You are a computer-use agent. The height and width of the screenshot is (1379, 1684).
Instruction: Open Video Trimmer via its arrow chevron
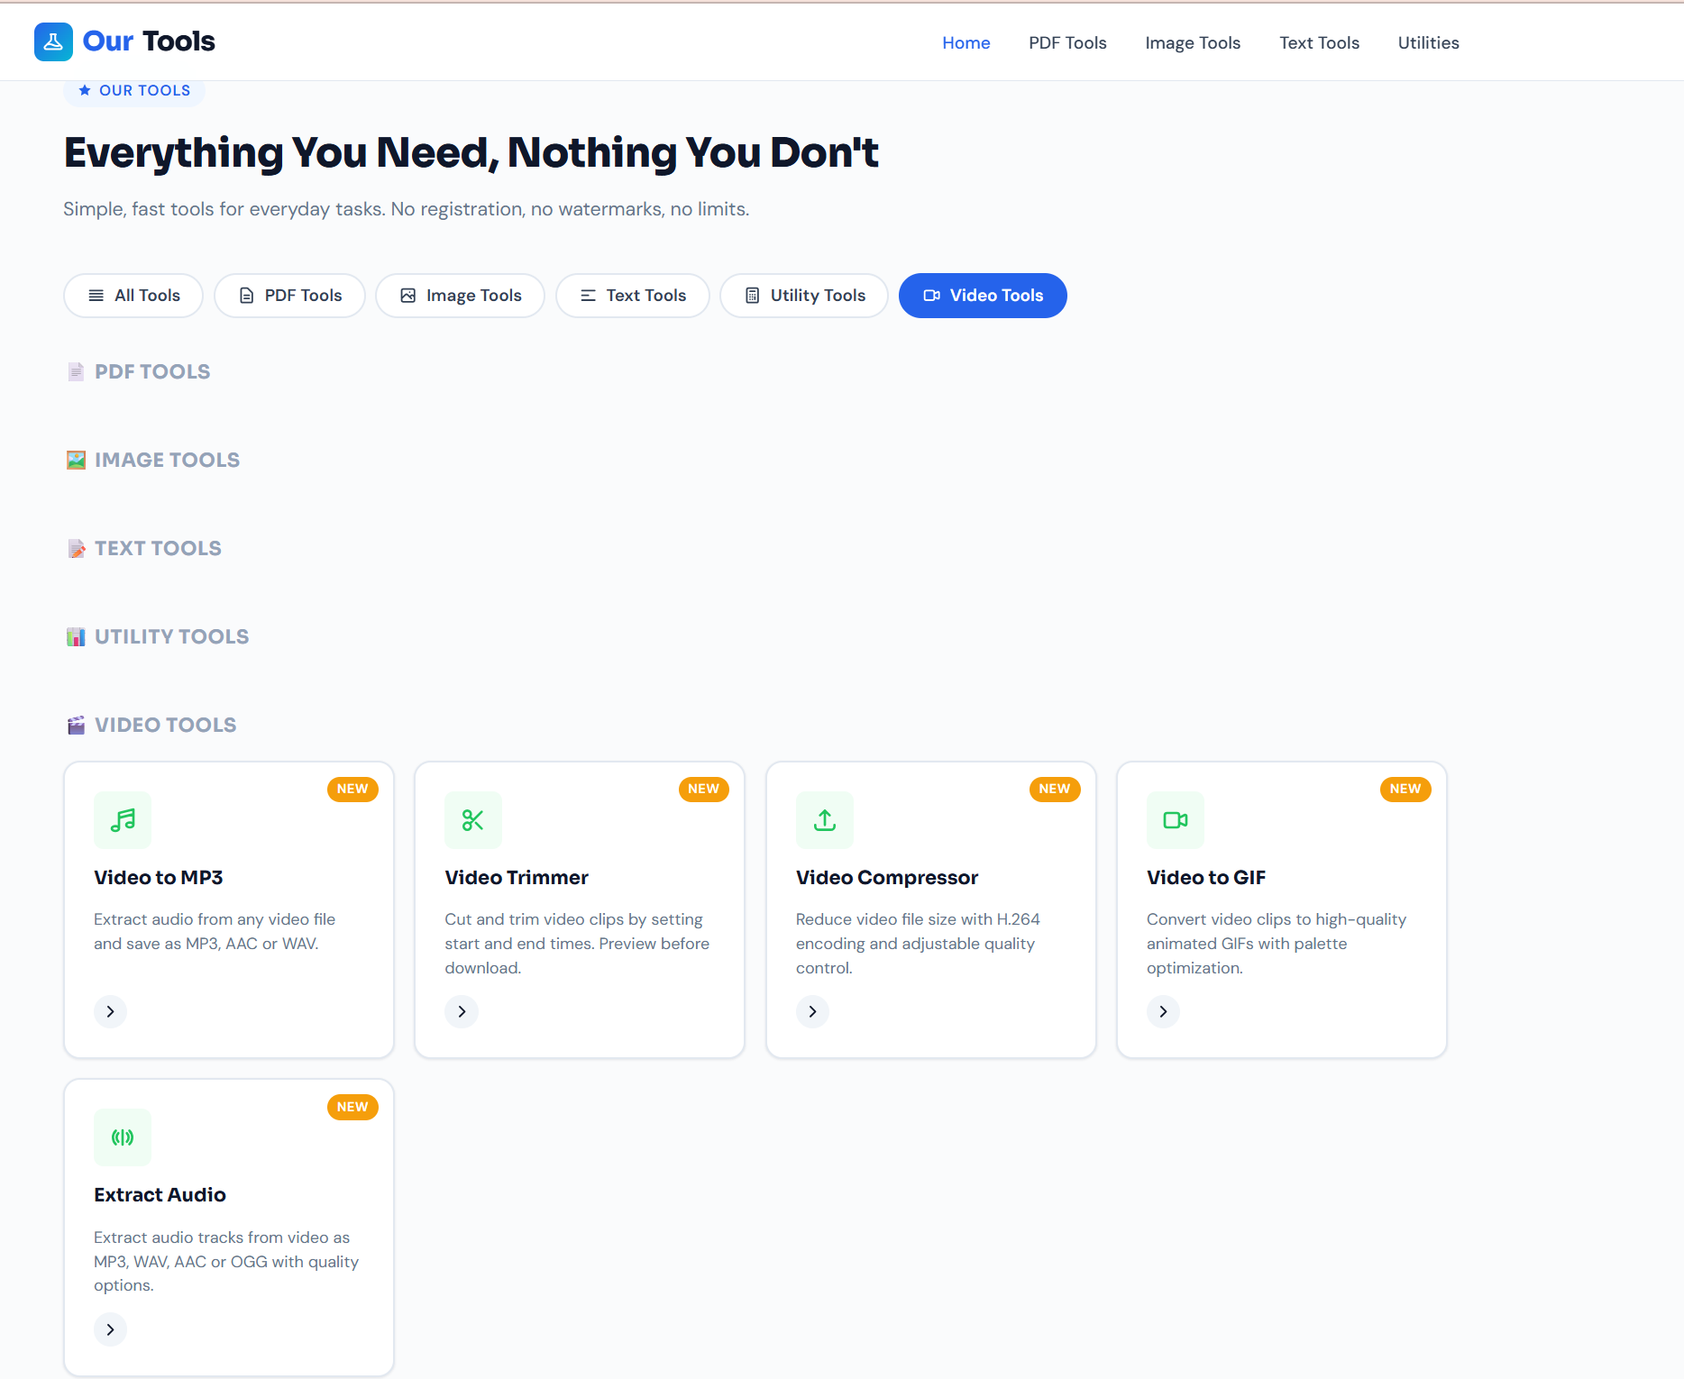pos(461,1011)
